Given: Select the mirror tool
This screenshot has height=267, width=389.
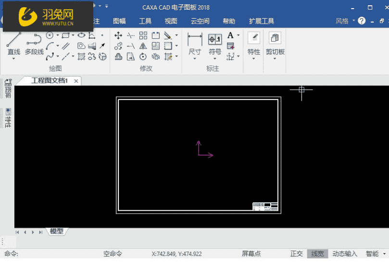Looking at the screenshot, I should click(x=143, y=46).
